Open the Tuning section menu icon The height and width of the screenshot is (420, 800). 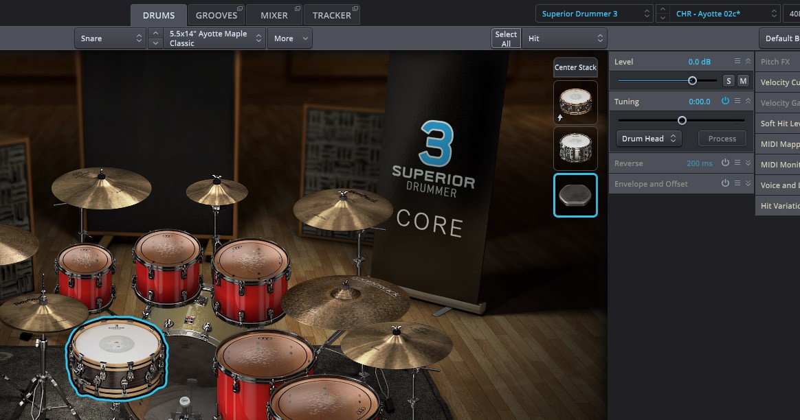pos(737,101)
